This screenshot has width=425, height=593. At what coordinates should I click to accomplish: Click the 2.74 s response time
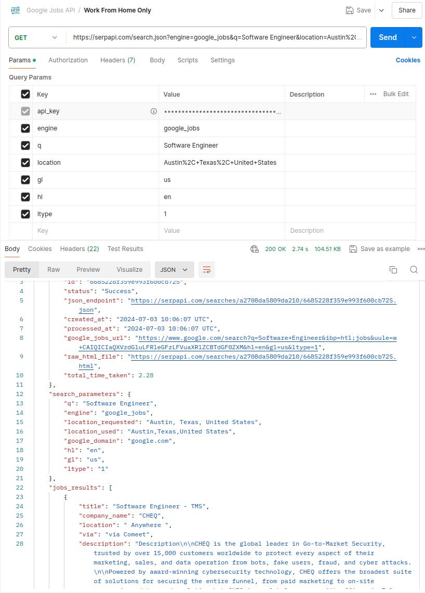300,249
